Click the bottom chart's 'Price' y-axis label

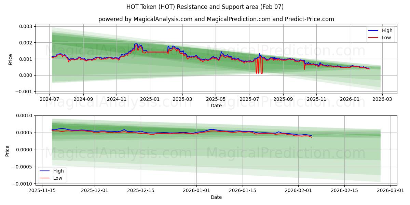pyautogui.click(x=8, y=151)
